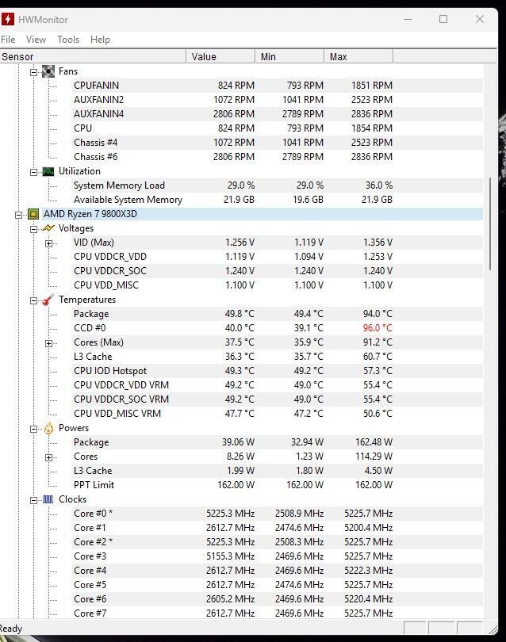The width and height of the screenshot is (506, 642).
Task: Open the View menu
Action: click(x=36, y=40)
